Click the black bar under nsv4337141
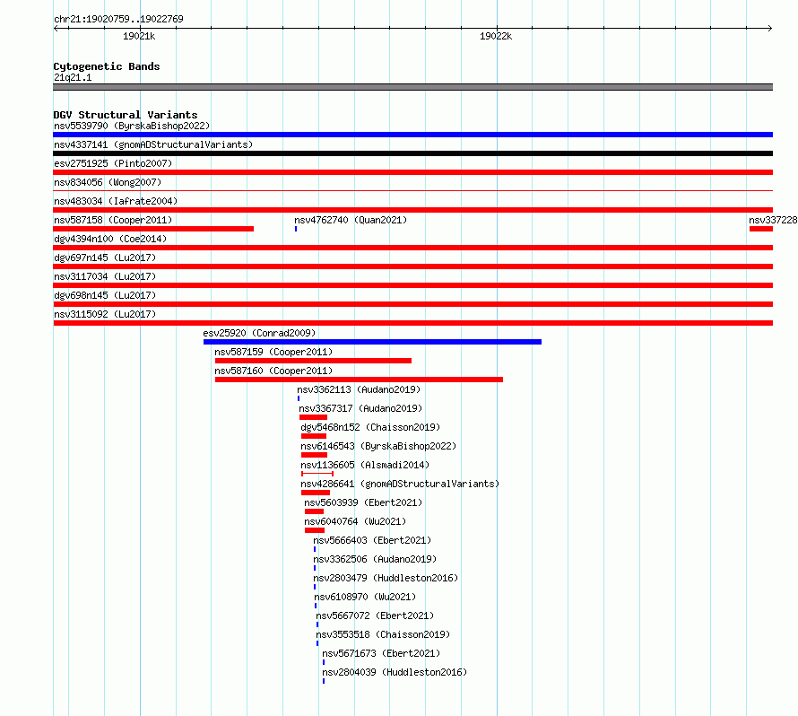The height and width of the screenshot is (716, 798). [412, 153]
